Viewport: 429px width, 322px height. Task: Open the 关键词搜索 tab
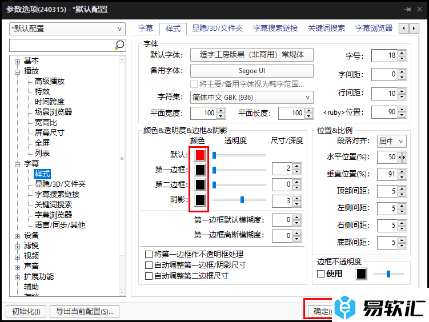tap(326, 28)
